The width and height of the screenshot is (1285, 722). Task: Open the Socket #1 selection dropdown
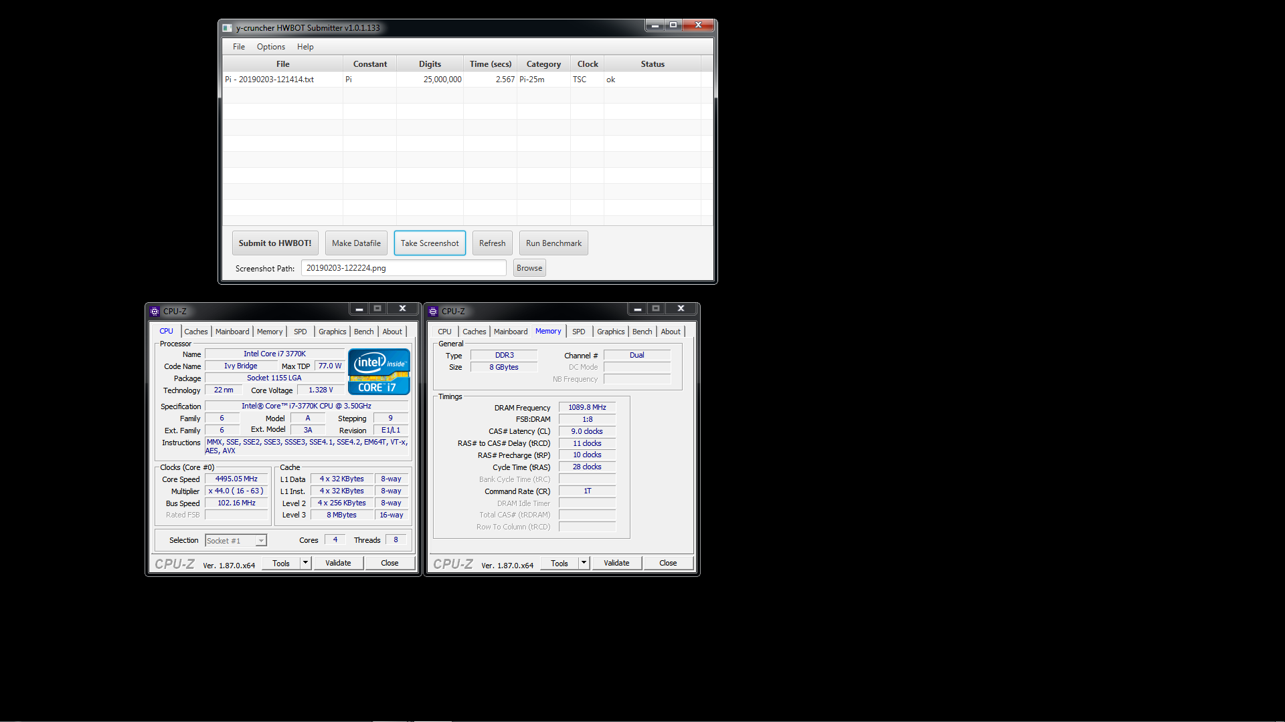coord(236,541)
